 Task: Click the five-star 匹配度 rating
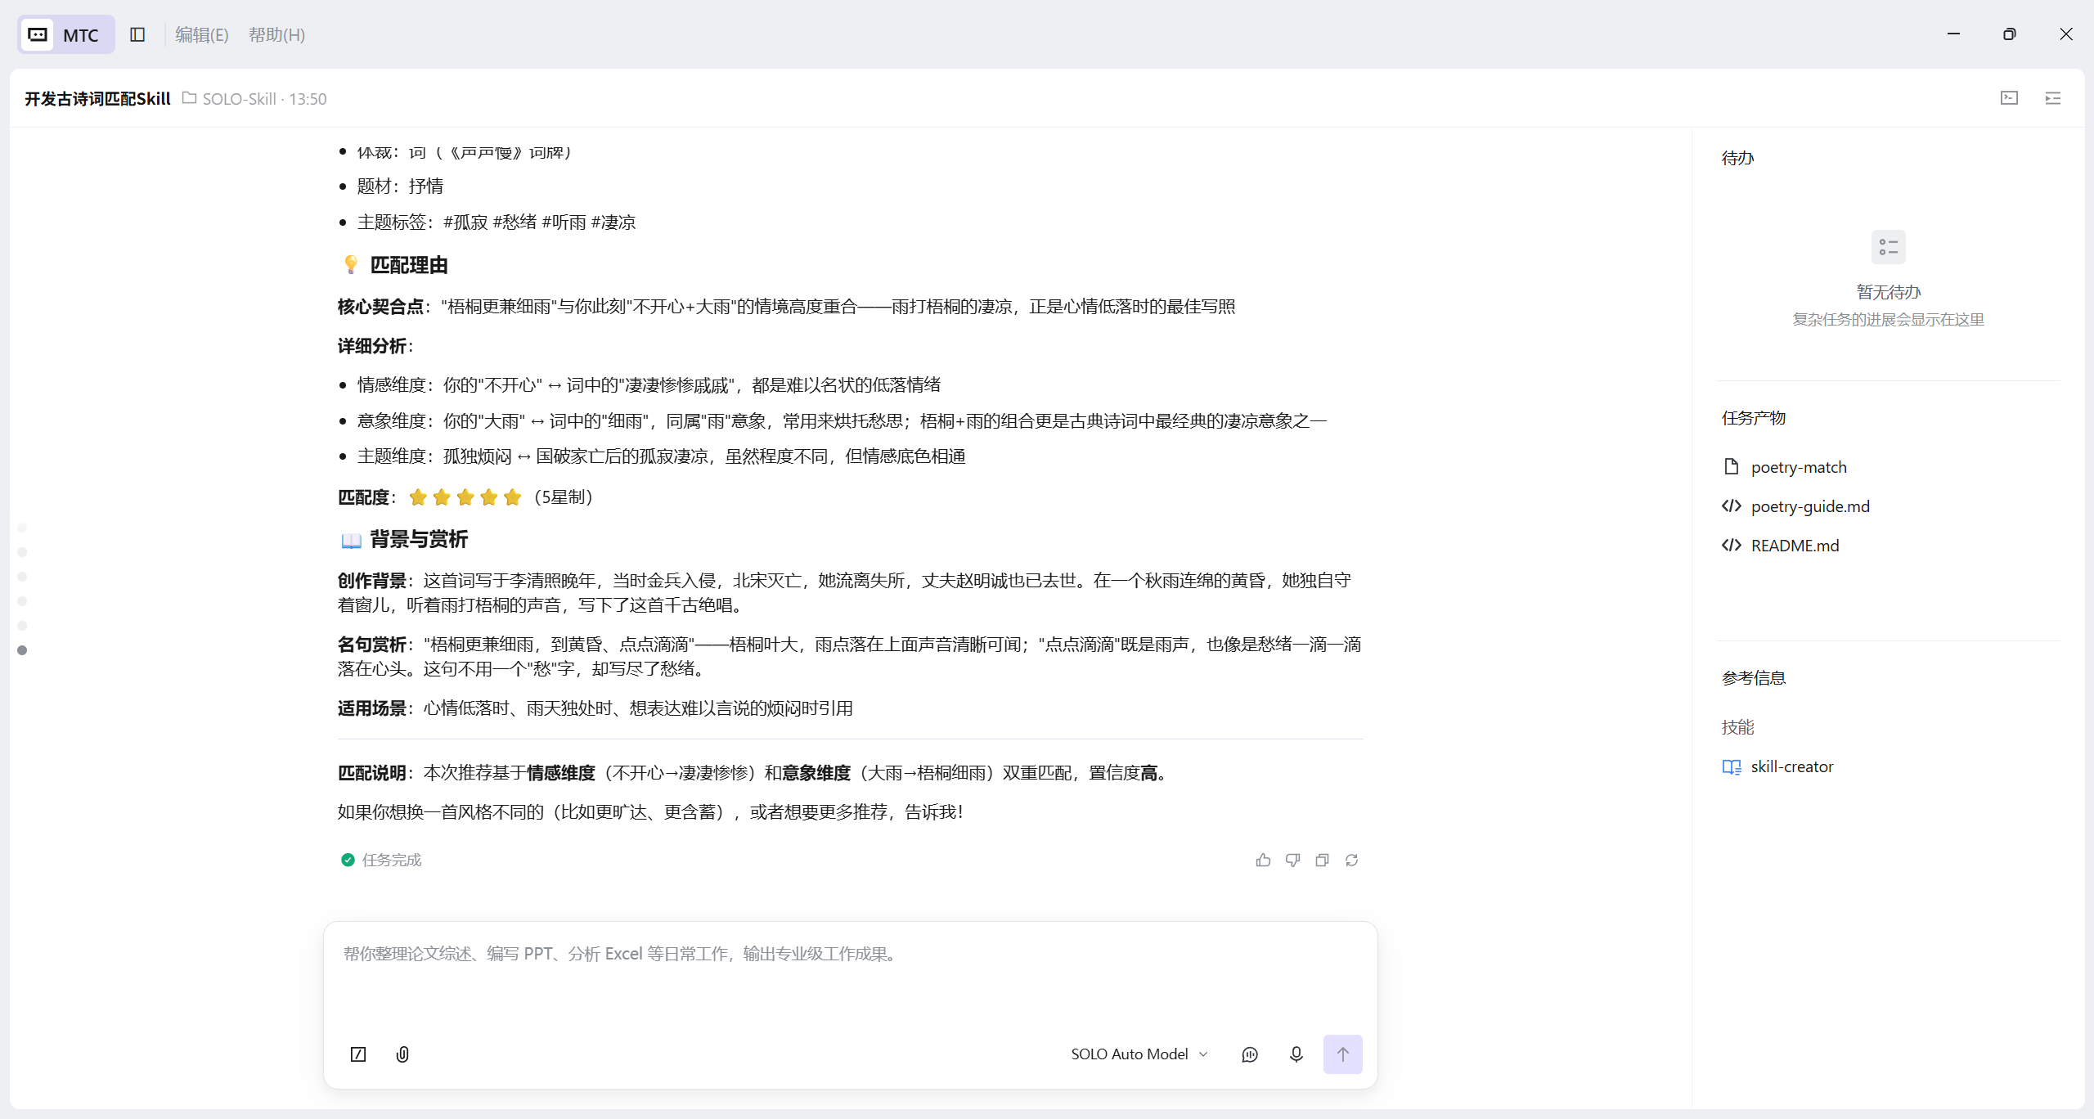tap(465, 497)
